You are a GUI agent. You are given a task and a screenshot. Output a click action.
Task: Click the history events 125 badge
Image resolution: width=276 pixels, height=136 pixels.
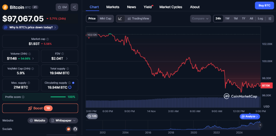[92, 116]
